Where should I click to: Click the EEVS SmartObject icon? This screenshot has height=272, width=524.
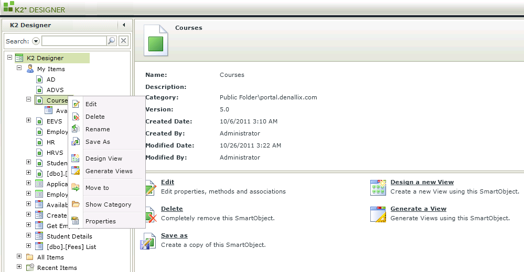pos(39,121)
